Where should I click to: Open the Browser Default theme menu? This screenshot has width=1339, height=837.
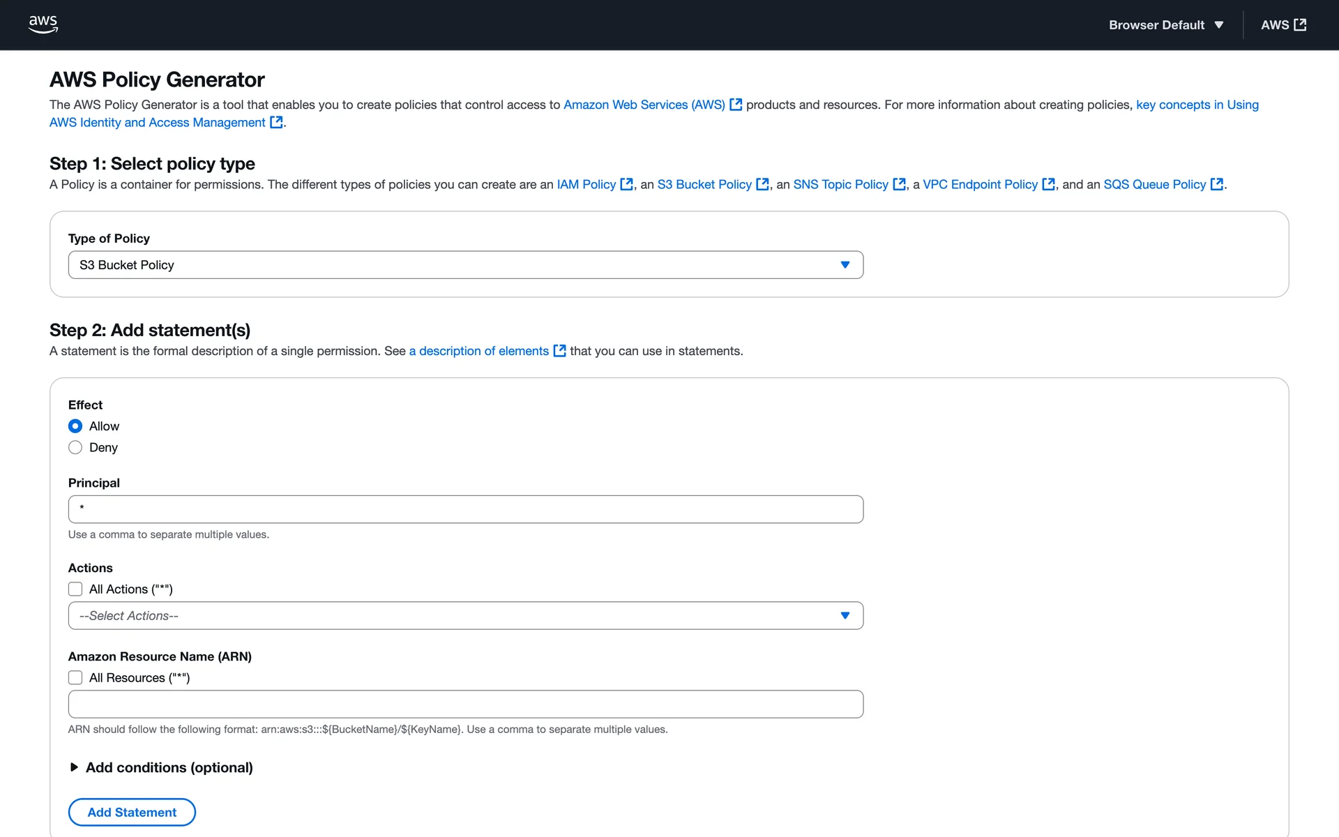pyautogui.click(x=1165, y=25)
